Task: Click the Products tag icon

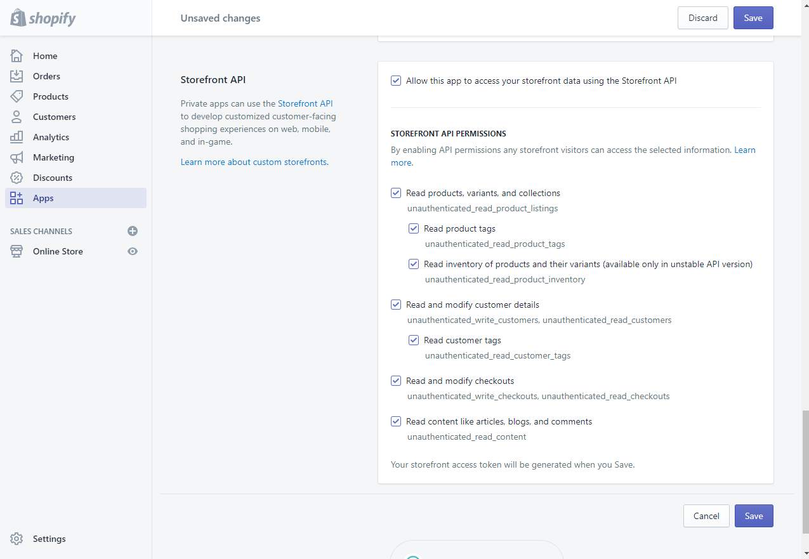Action: [16, 96]
